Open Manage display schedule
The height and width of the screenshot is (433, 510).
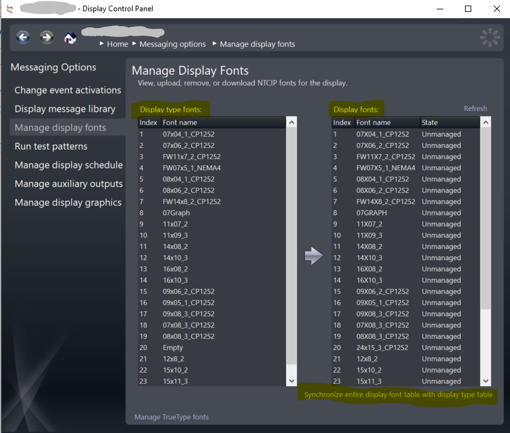(69, 165)
